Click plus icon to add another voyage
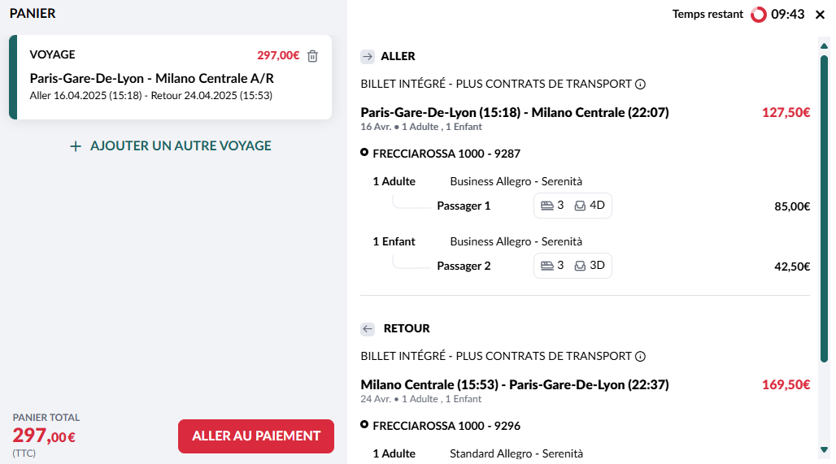The width and height of the screenshot is (836, 464). (76, 146)
